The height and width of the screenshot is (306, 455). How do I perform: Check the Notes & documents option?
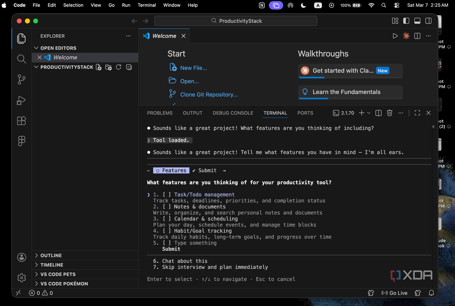[x=167, y=207]
